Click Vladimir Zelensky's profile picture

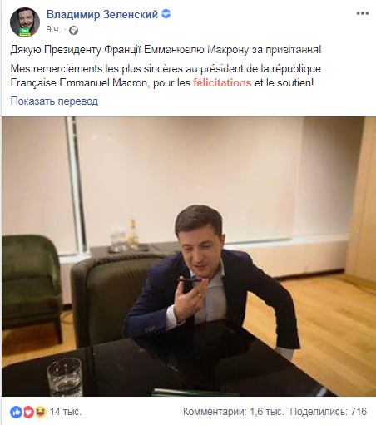[x=25, y=22]
